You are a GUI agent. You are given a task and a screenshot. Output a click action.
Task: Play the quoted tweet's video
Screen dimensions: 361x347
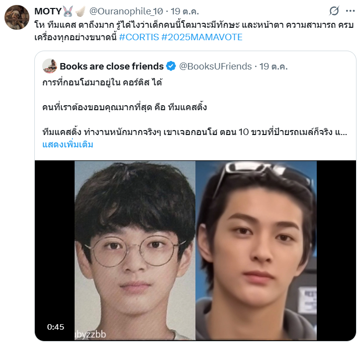[195, 251]
